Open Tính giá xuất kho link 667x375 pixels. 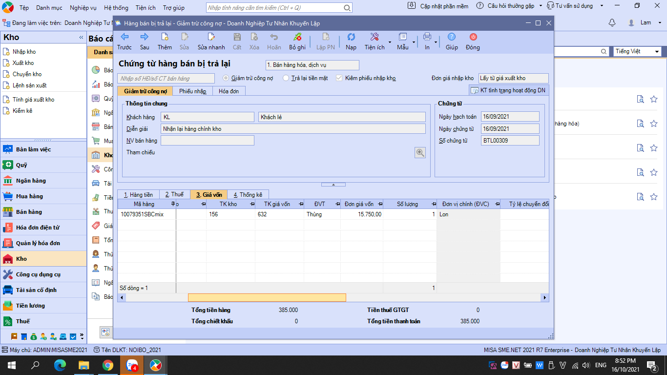coord(33,100)
